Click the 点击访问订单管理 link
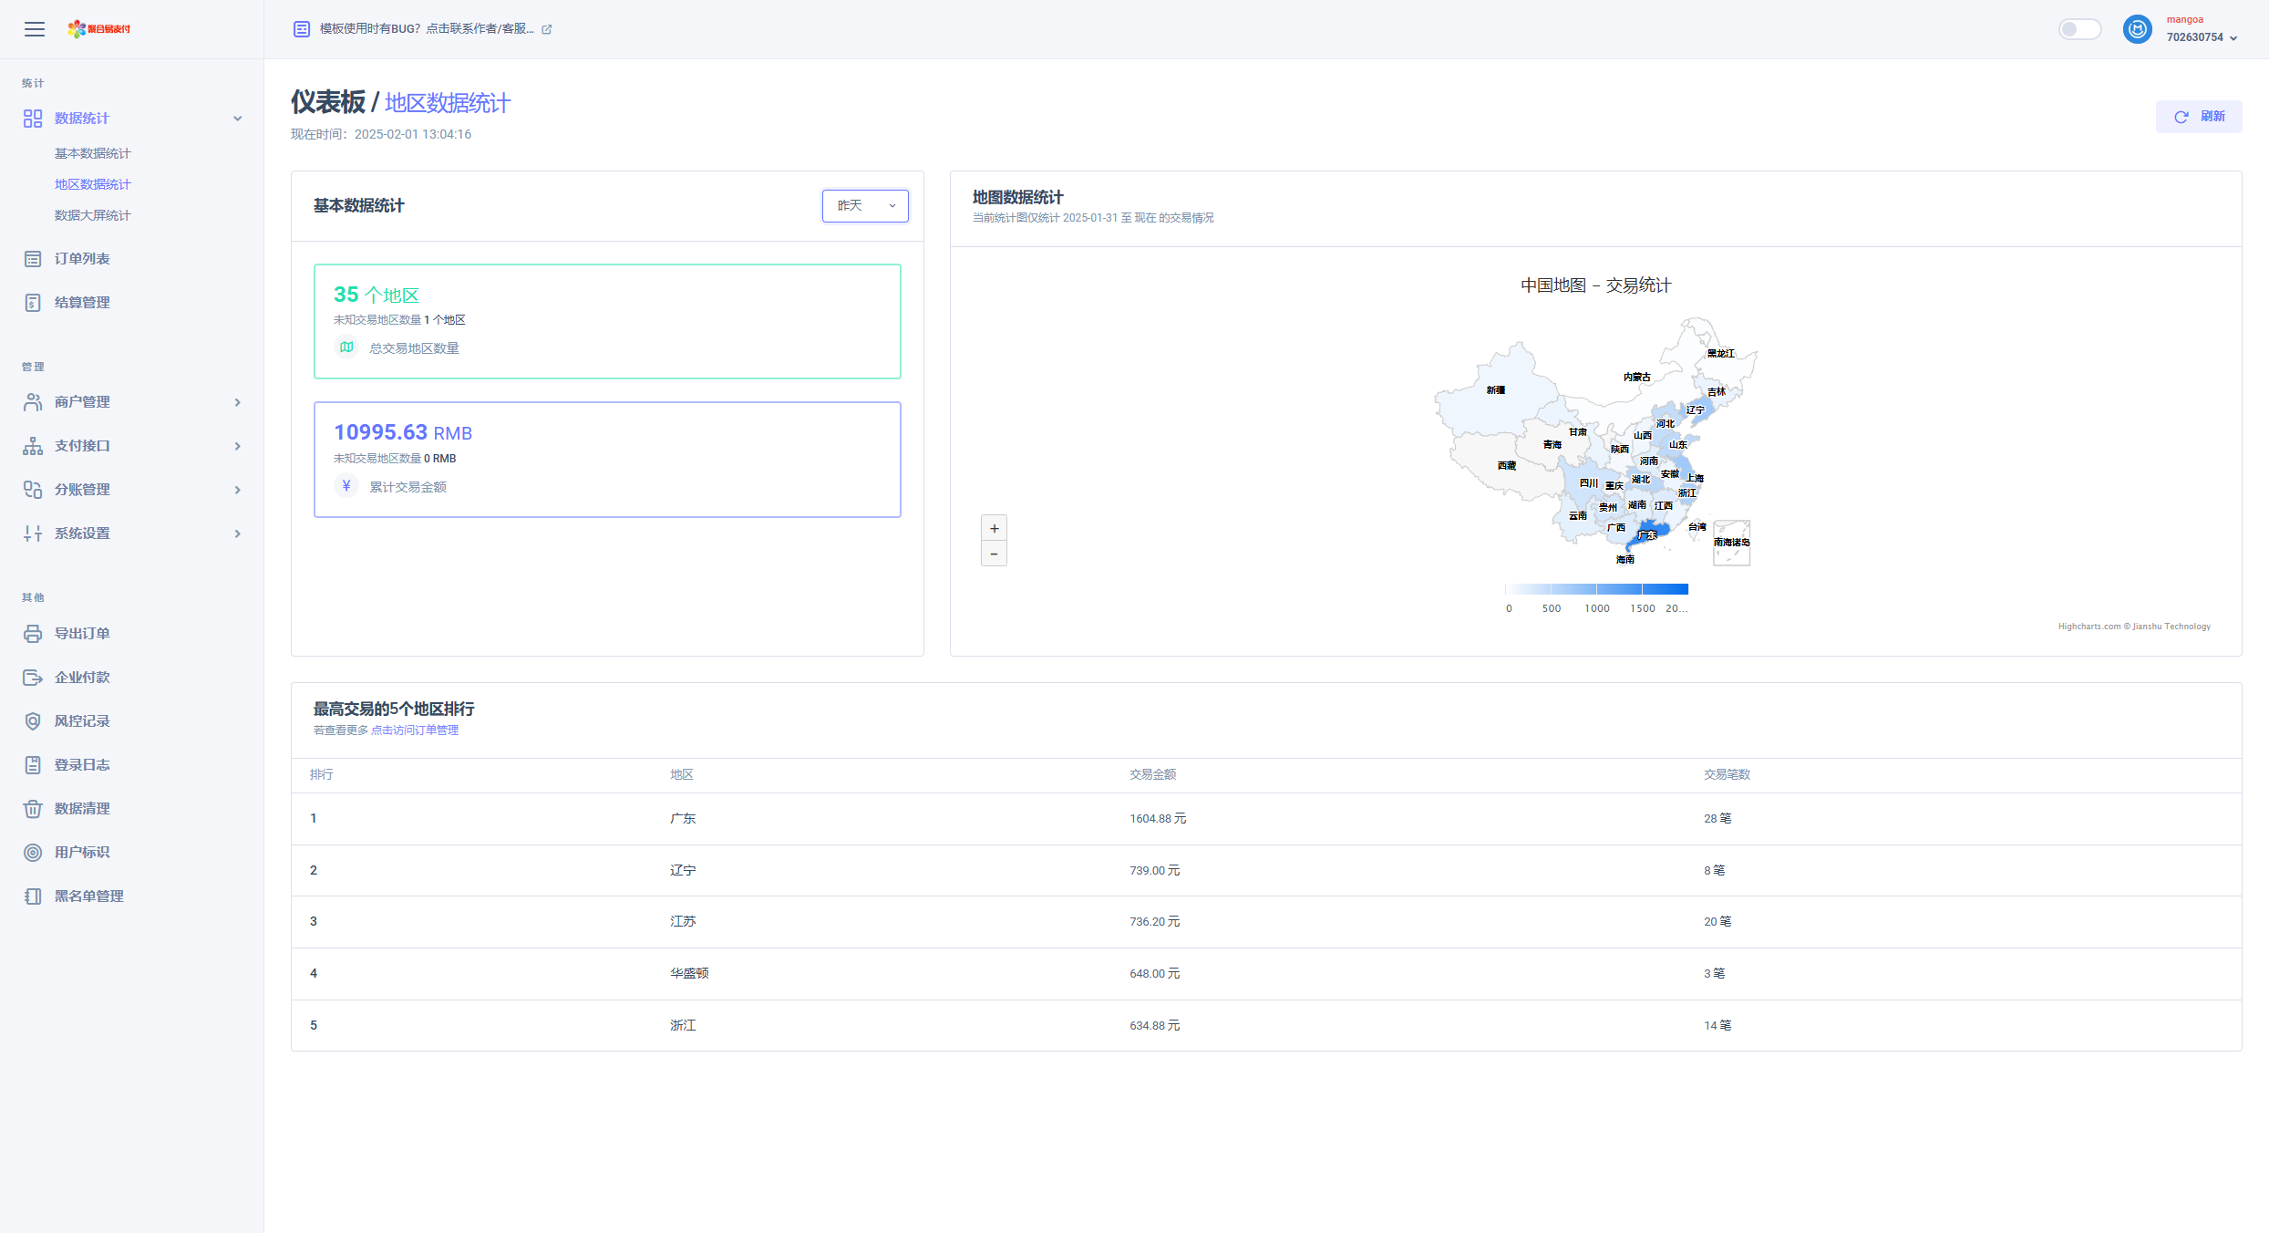2269x1233 pixels. tap(415, 730)
